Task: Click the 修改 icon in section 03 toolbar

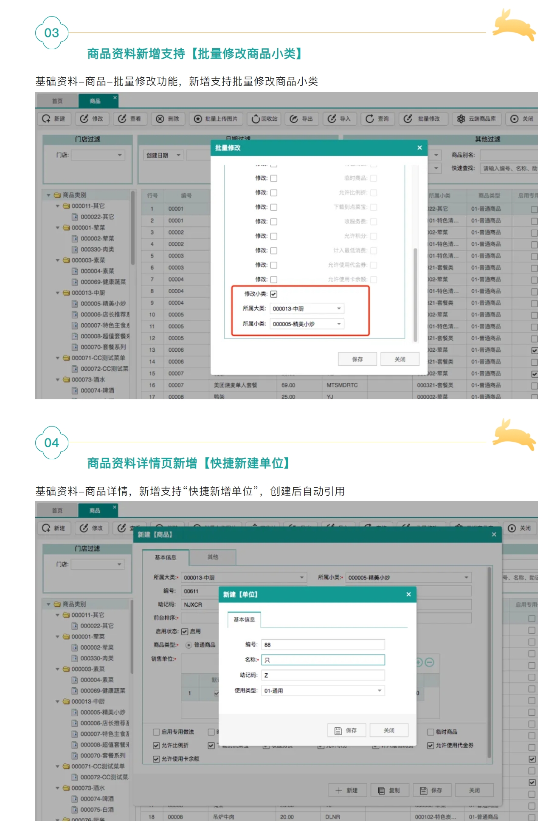Action: (x=84, y=119)
